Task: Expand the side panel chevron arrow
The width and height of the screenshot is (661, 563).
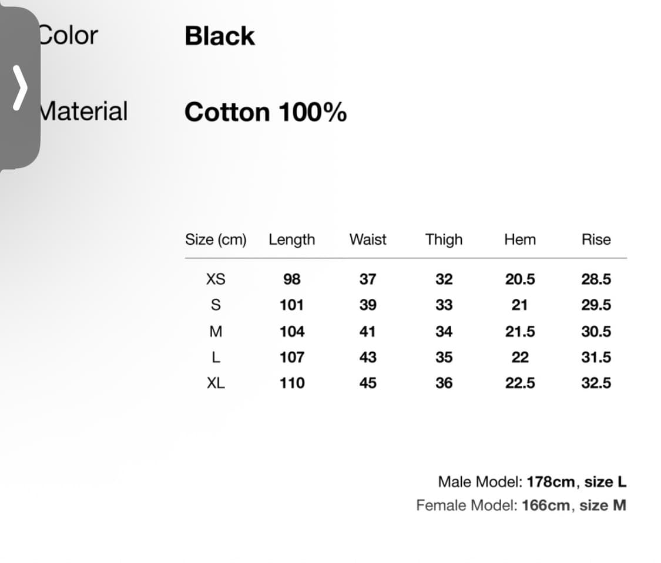Action: 20,87
